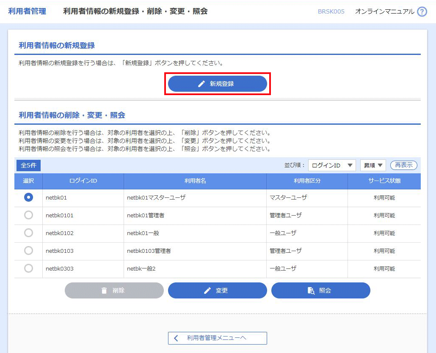Select the radio button for netbk01
Image resolution: width=436 pixels, height=353 pixels.
(x=28, y=197)
